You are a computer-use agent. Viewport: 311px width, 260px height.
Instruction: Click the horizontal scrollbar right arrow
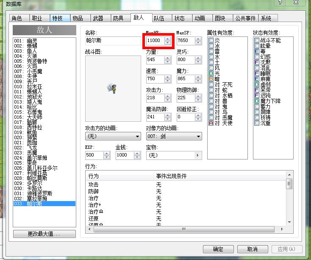click(x=282, y=229)
